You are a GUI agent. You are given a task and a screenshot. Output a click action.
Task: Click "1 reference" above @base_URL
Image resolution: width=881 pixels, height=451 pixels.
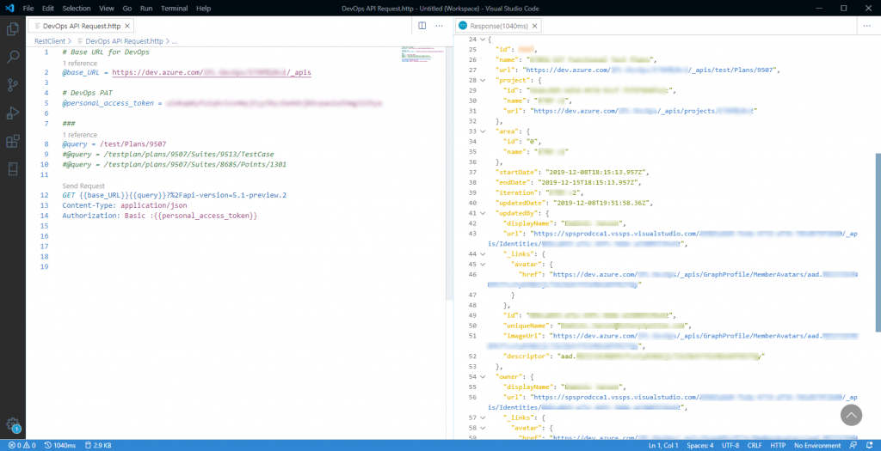point(79,63)
